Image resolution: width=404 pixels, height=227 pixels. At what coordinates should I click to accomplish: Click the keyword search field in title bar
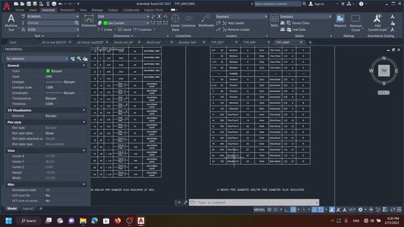(277, 4)
